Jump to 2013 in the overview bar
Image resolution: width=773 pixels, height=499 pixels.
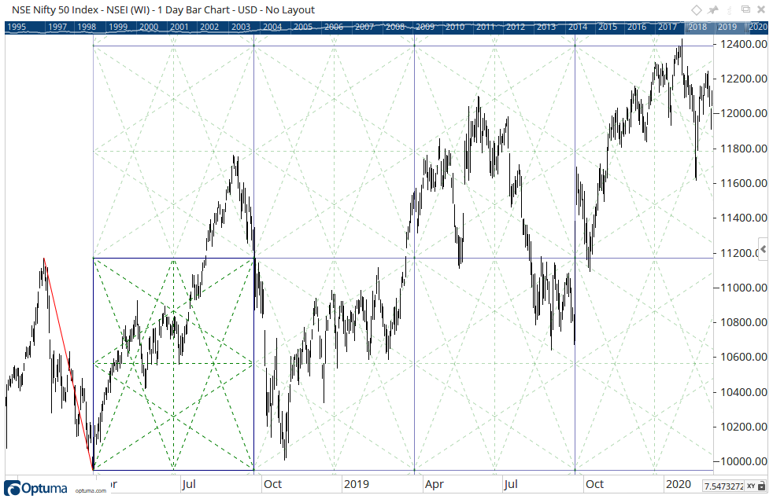point(546,27)
